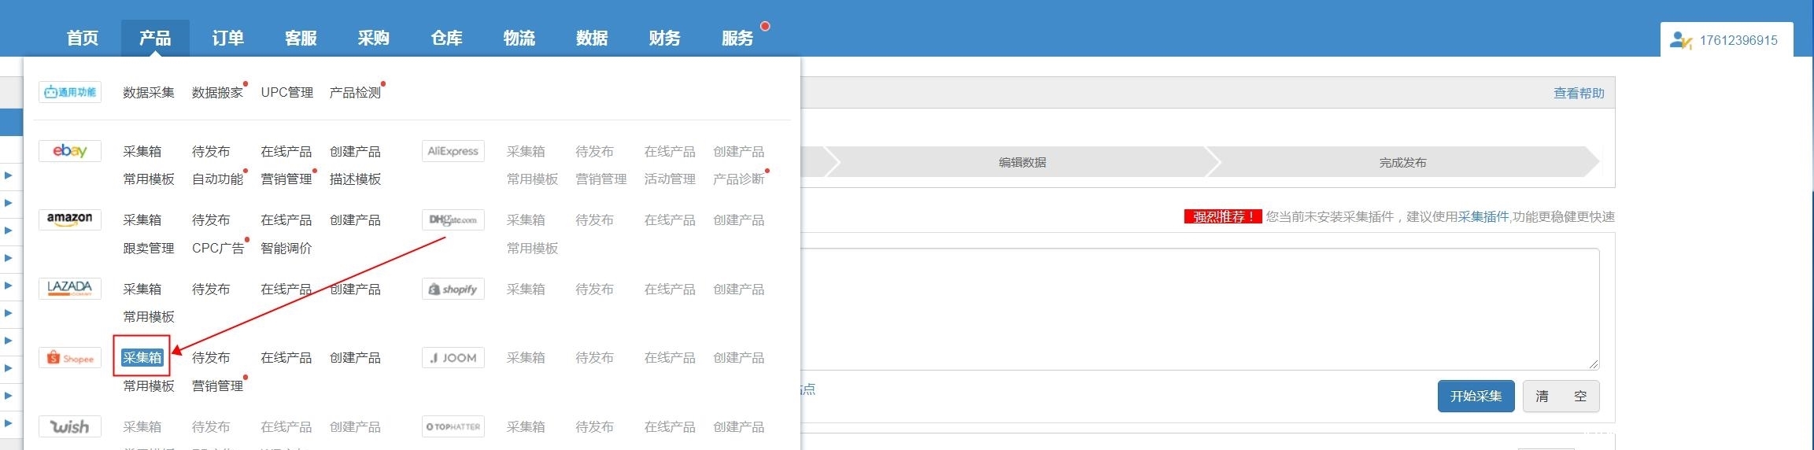Click the Lazada platform logo
The height and width of the screenshot is (450, 1814).
pos(69,289)
